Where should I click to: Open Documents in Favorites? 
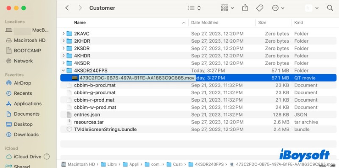[x=27, y=114]
